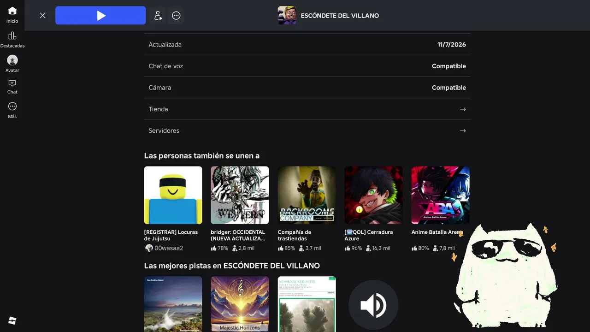The height and width of the screenshot is (332, 590).
Task: Open the Servidores row arrow
Action: (463, 131)
